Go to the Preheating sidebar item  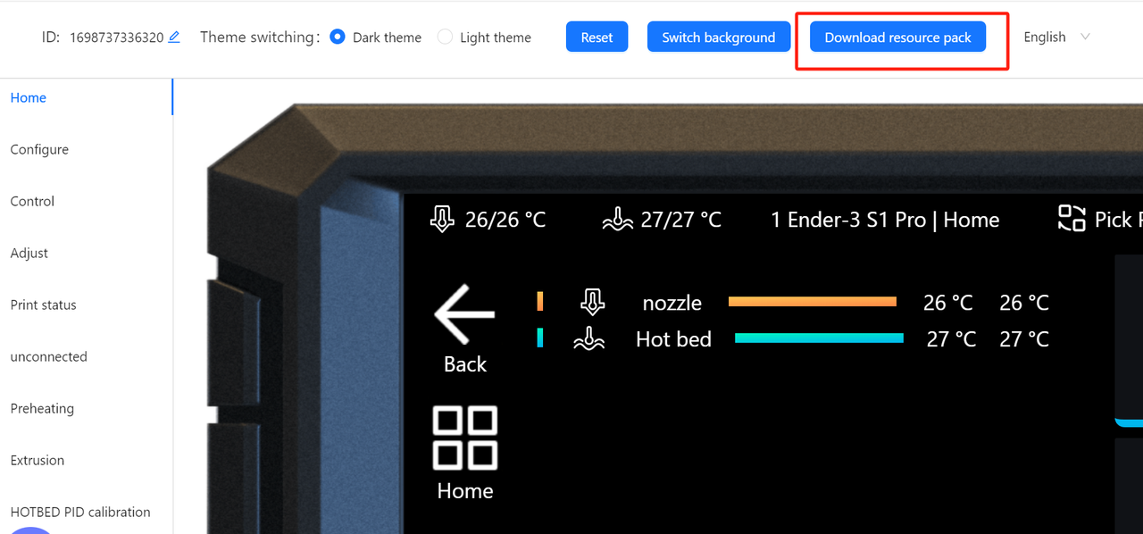(42, 408)
